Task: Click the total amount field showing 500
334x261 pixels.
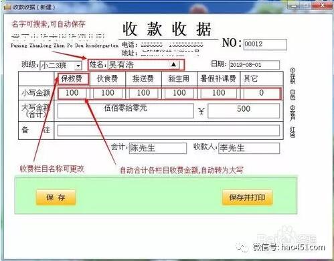Action: [244, 110]
